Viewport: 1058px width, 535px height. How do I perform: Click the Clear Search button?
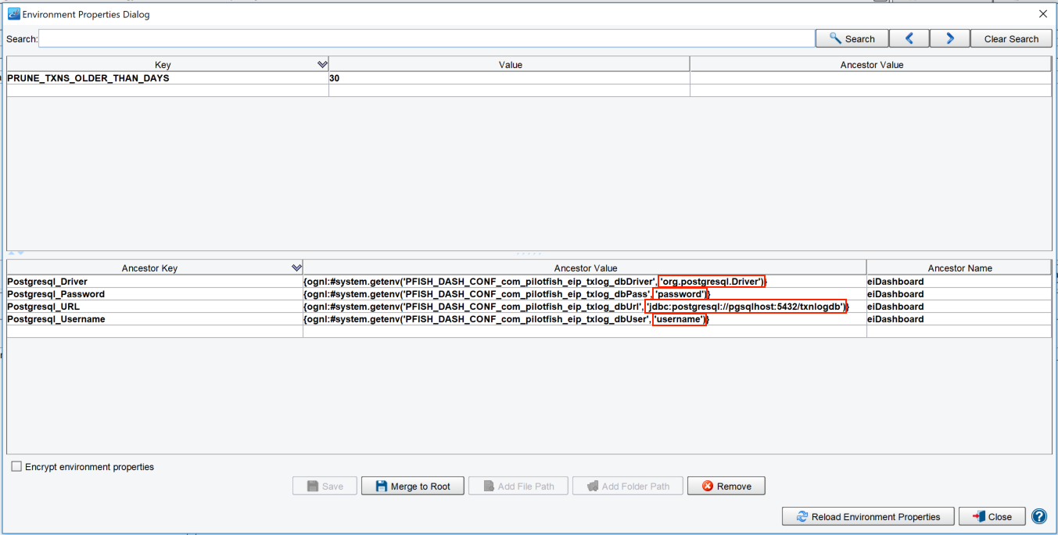pos(1011,38)
